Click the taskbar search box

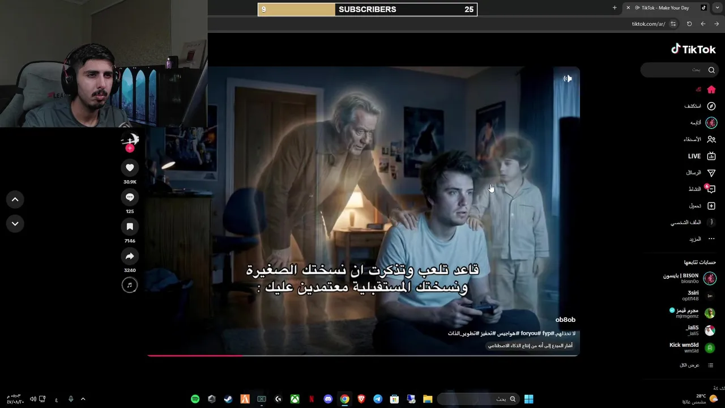point(479,399)
